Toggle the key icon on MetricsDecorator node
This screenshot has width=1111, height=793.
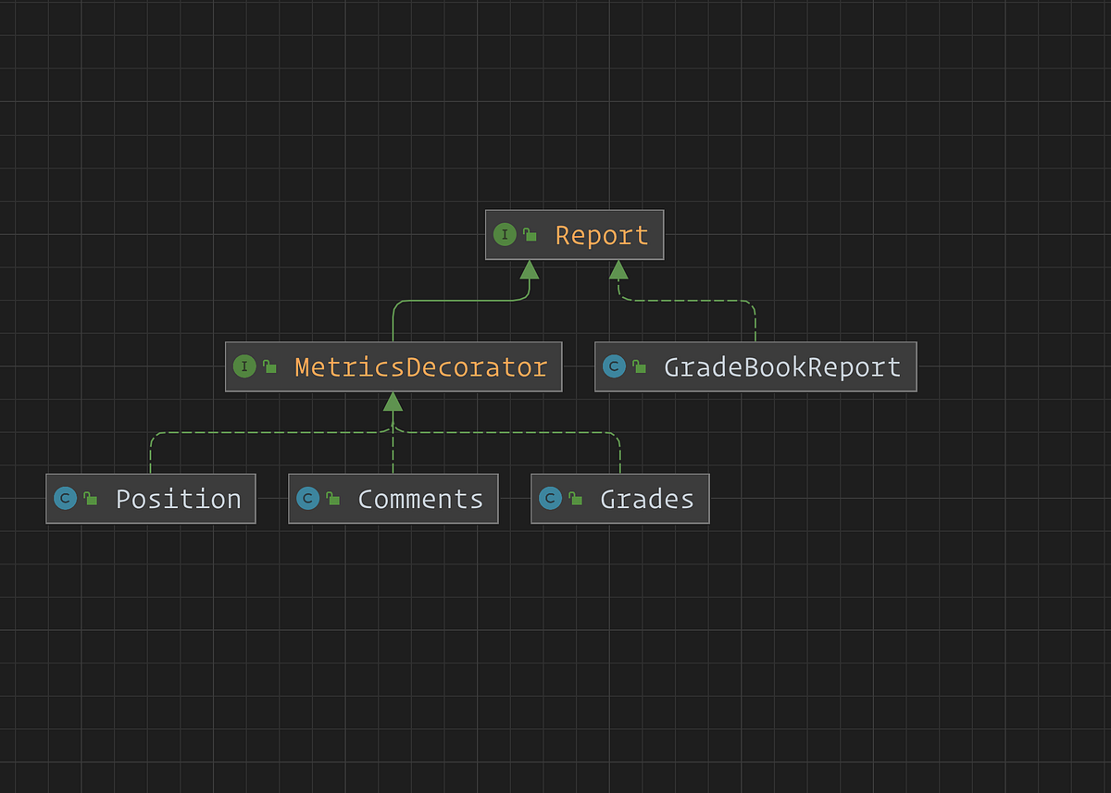click(268, 366)
